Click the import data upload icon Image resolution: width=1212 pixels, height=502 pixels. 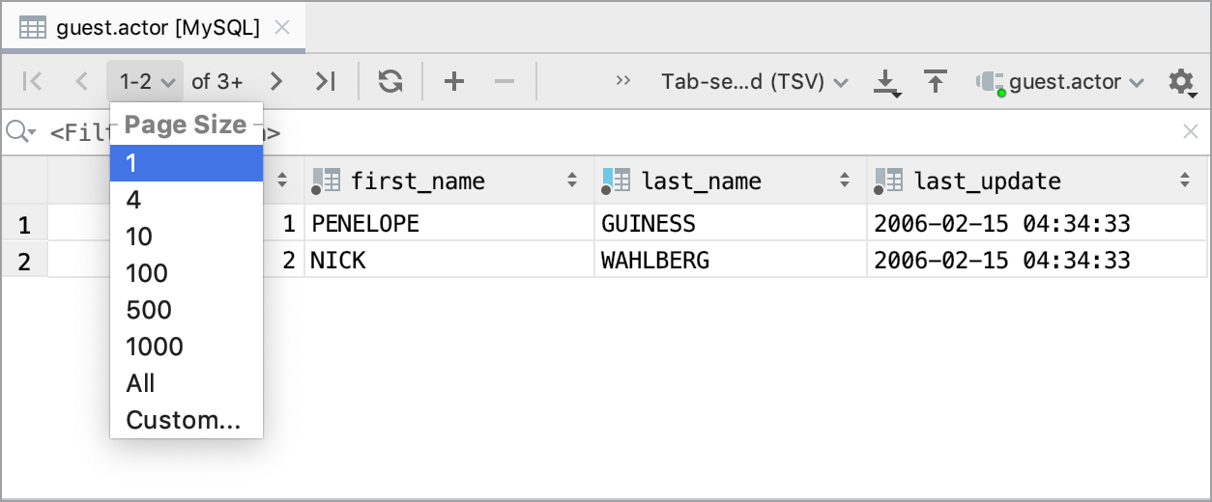point(935,82)
